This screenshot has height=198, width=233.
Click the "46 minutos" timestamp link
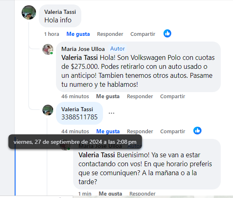tap(75, 97)
